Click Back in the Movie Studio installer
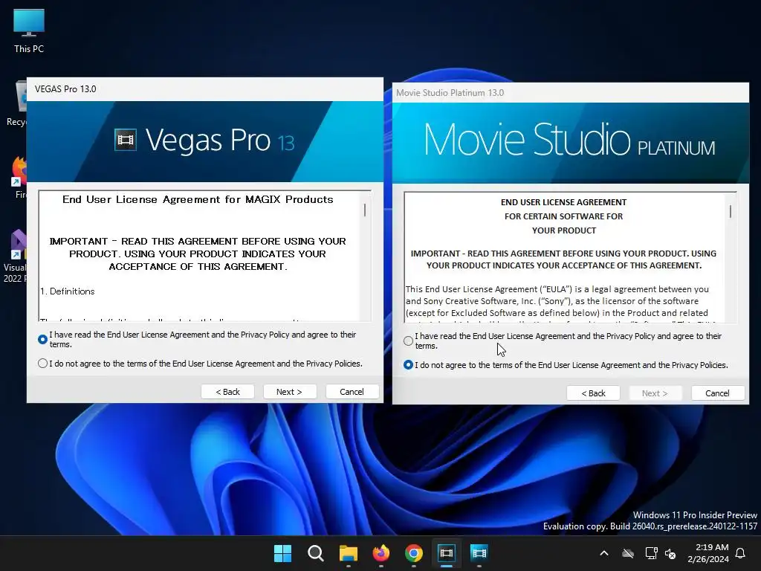761x571 pixels. coord(593,393)
